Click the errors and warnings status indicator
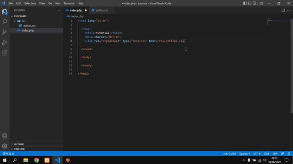This screenshot has width=293, height=164. click(8, 154)
